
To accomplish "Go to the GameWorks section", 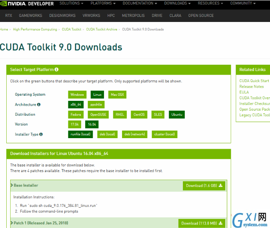I will 31,15.
